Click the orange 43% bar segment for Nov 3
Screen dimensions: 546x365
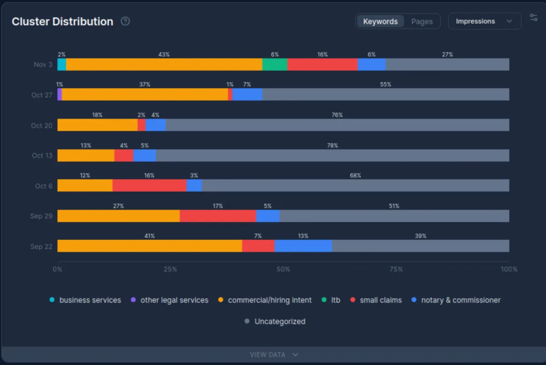(x=164, y=65)
